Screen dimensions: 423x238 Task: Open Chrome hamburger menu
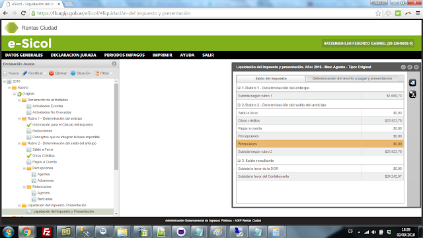pyautogui.click(x=418, y=13)
